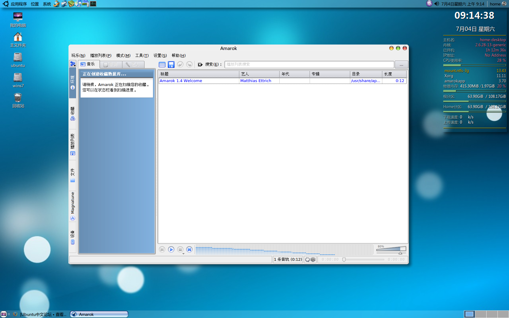Open the 帮助(H) menu
The width and height of the screenshot is (509, 318).
(x=178, y=55)
